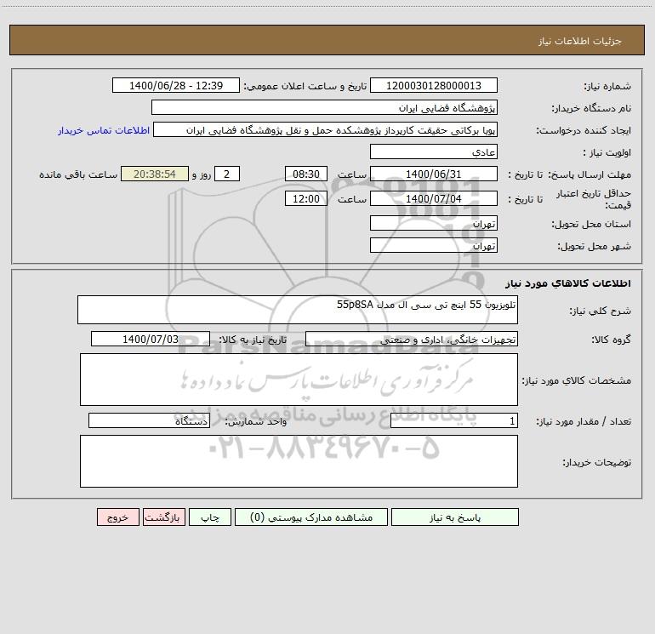The image size is (655, 634).
Task: Click the priority field 'عادی'
Action: (x=434, y=152)
